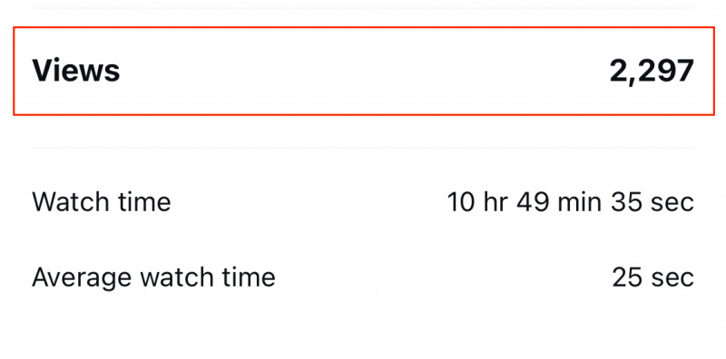Click the digit 2 before the comma in 2,297

(x=619, y=71)
